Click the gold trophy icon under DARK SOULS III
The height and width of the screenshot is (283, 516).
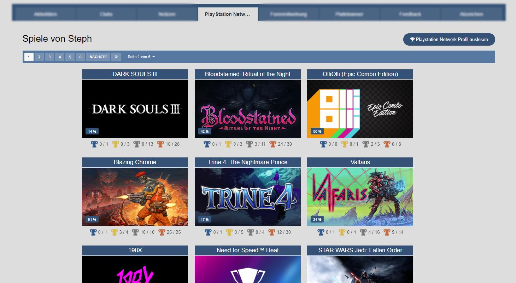point(115,144)
